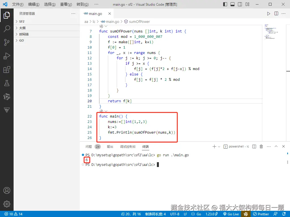This screenshot has height=217, width=290.
Task: Expand the 时间线 timeline section
Action: pos(47,34)
